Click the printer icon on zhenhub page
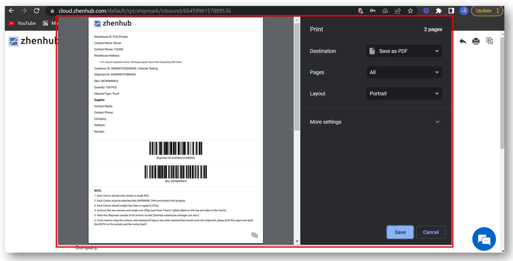Screen dimensions: 513x261 476,41
